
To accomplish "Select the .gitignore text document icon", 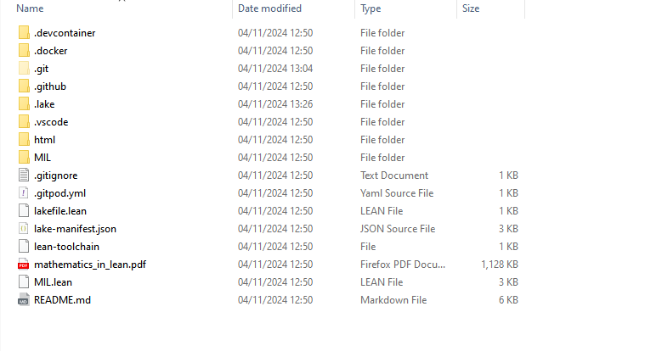I will (24, 175).
